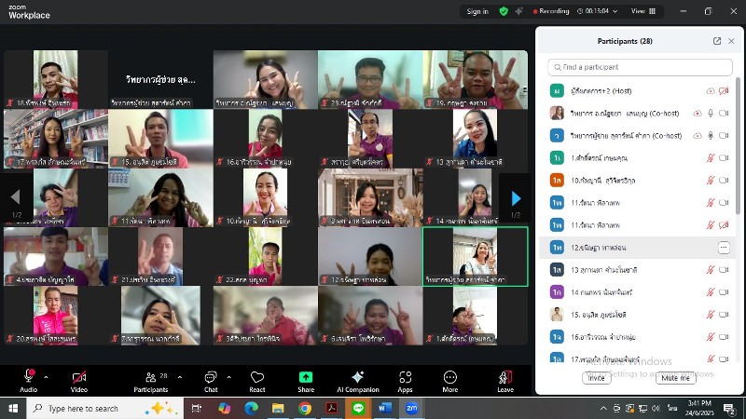
Task: Start video with the Video button
Action: pyautogui.click(x=79, y=381)
